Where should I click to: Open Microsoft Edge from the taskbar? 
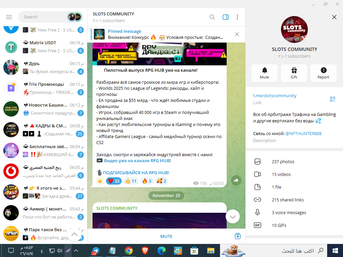coord(161,250)
